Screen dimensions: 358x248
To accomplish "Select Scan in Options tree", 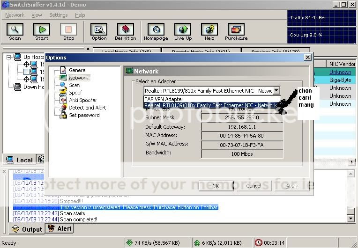I will (x=74, y=85).
